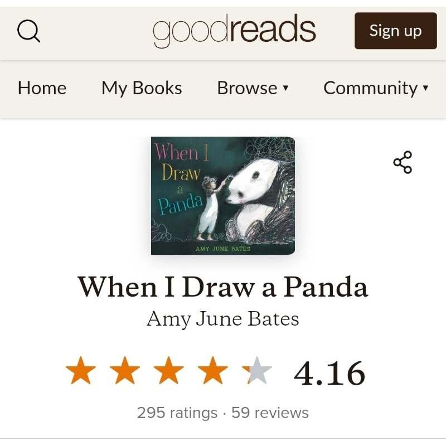The height and width of the screenshot is (446, 446).
Task: Select the second rating star
Action: [125, 372]
